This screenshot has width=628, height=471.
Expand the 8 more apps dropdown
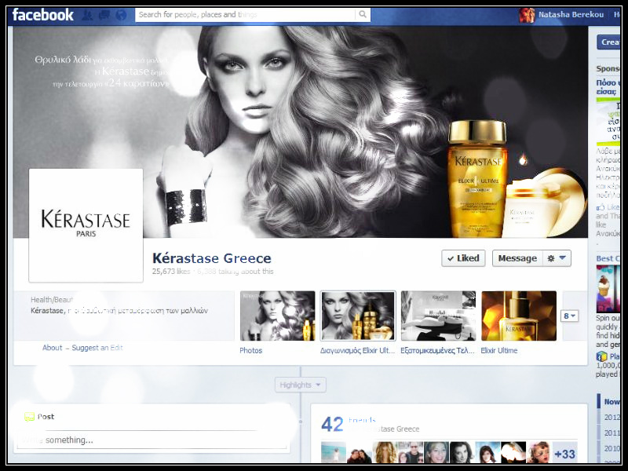(x=570, y=316)
